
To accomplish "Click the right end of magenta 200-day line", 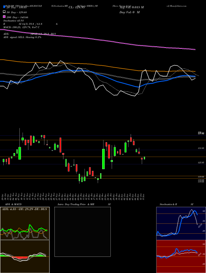I will click(195, 50).
